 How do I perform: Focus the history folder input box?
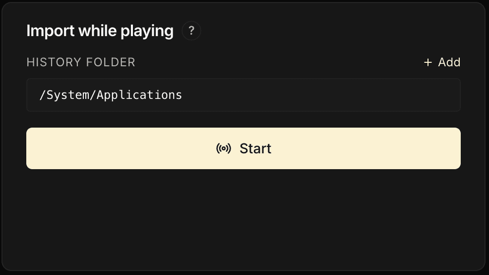(x=298, y=95)
